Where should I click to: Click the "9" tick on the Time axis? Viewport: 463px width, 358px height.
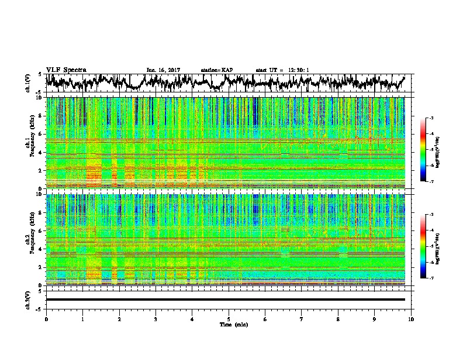pyautogui.click(x=374, y=319)
